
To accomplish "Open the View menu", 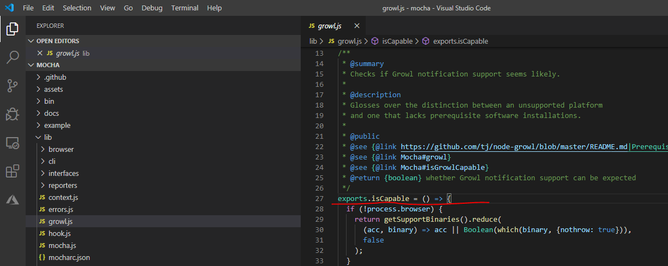I will (108, 8).
